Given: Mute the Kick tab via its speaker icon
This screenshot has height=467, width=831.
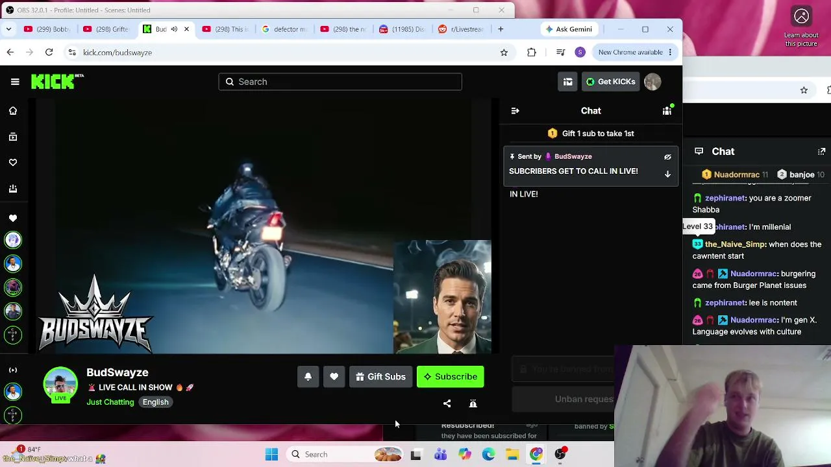Looking at the screenshot, I should (174, 29).
